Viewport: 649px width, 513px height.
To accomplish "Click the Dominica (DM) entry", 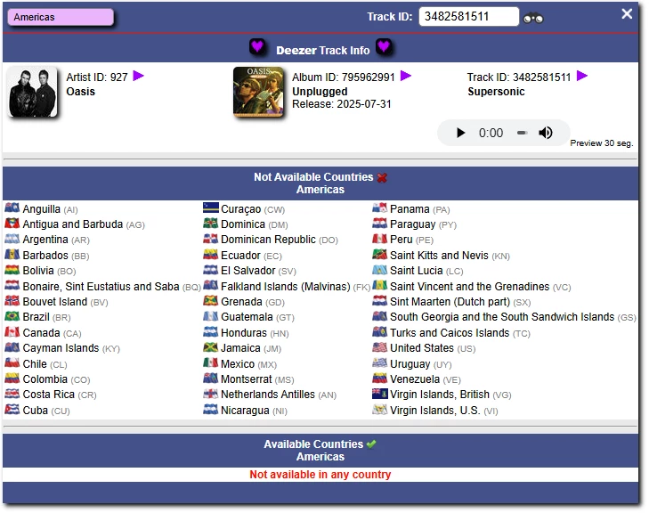I will pos(246,224).
